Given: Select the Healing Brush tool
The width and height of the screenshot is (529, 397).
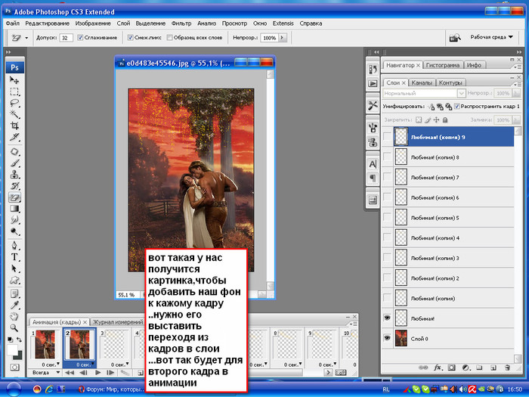Looking at the screenshot, I should (14, 151).
